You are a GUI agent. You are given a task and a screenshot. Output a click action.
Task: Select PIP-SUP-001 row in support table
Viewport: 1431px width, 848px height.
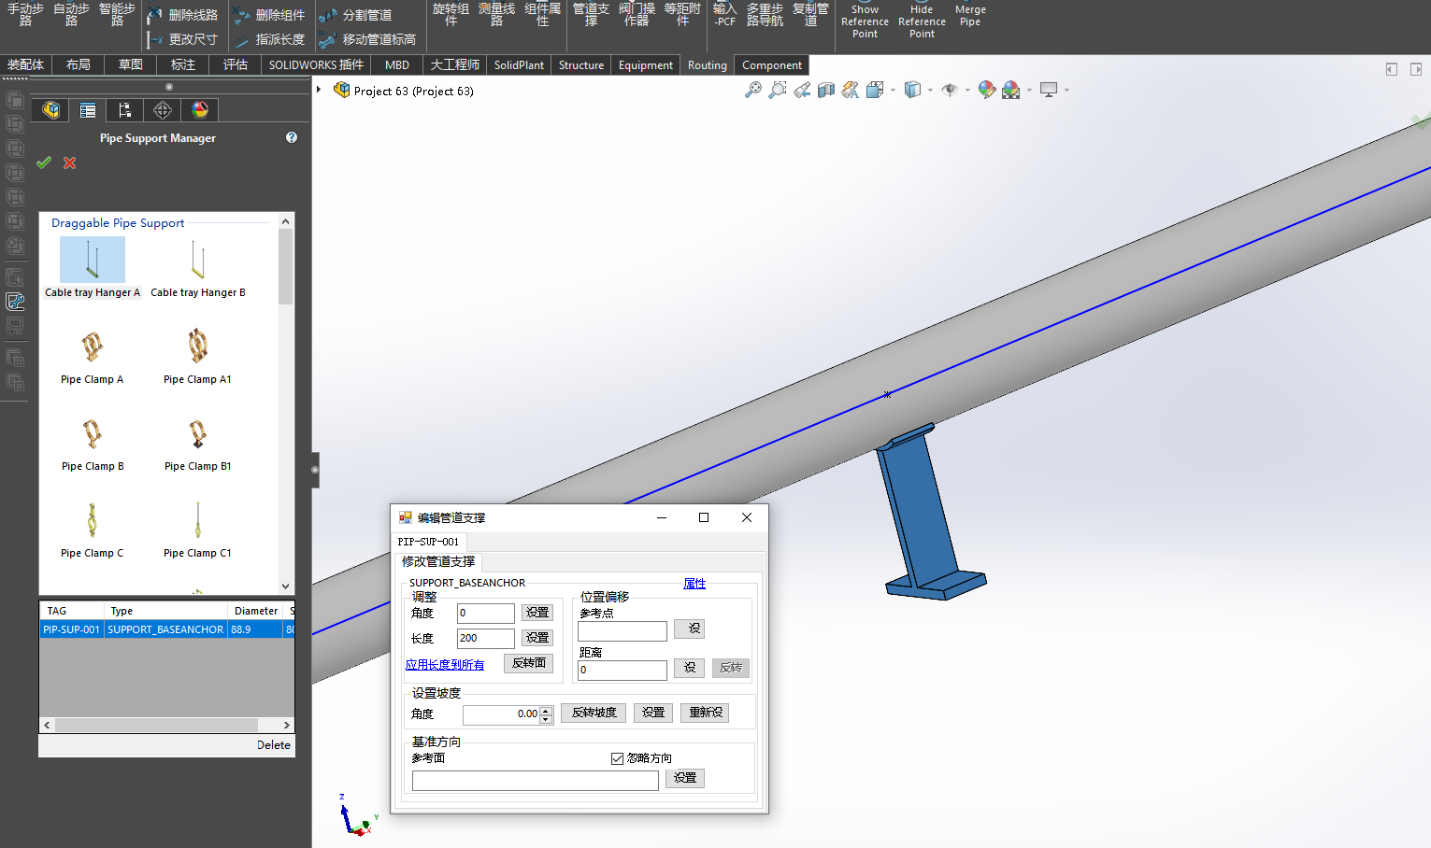pyautogui.click(x=167, y=629)
